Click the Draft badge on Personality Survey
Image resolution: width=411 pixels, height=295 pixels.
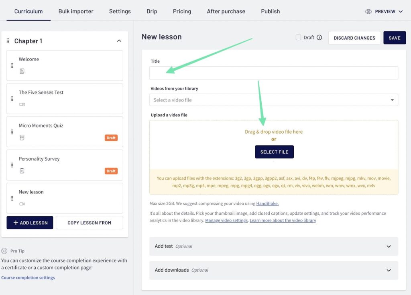pos(111,171)
